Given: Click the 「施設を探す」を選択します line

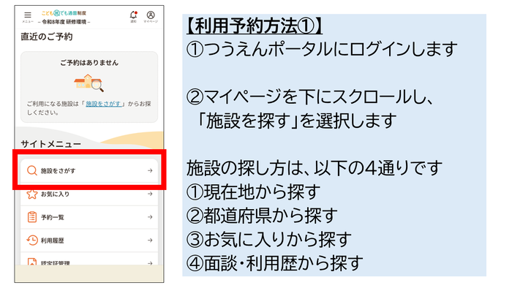Looking at the screenshot, I should pyautogui.click(x=296, y=121).
